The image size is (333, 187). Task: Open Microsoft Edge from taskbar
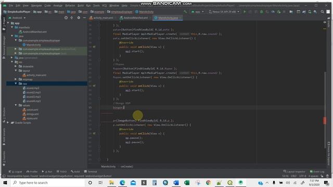pos(122,182)
